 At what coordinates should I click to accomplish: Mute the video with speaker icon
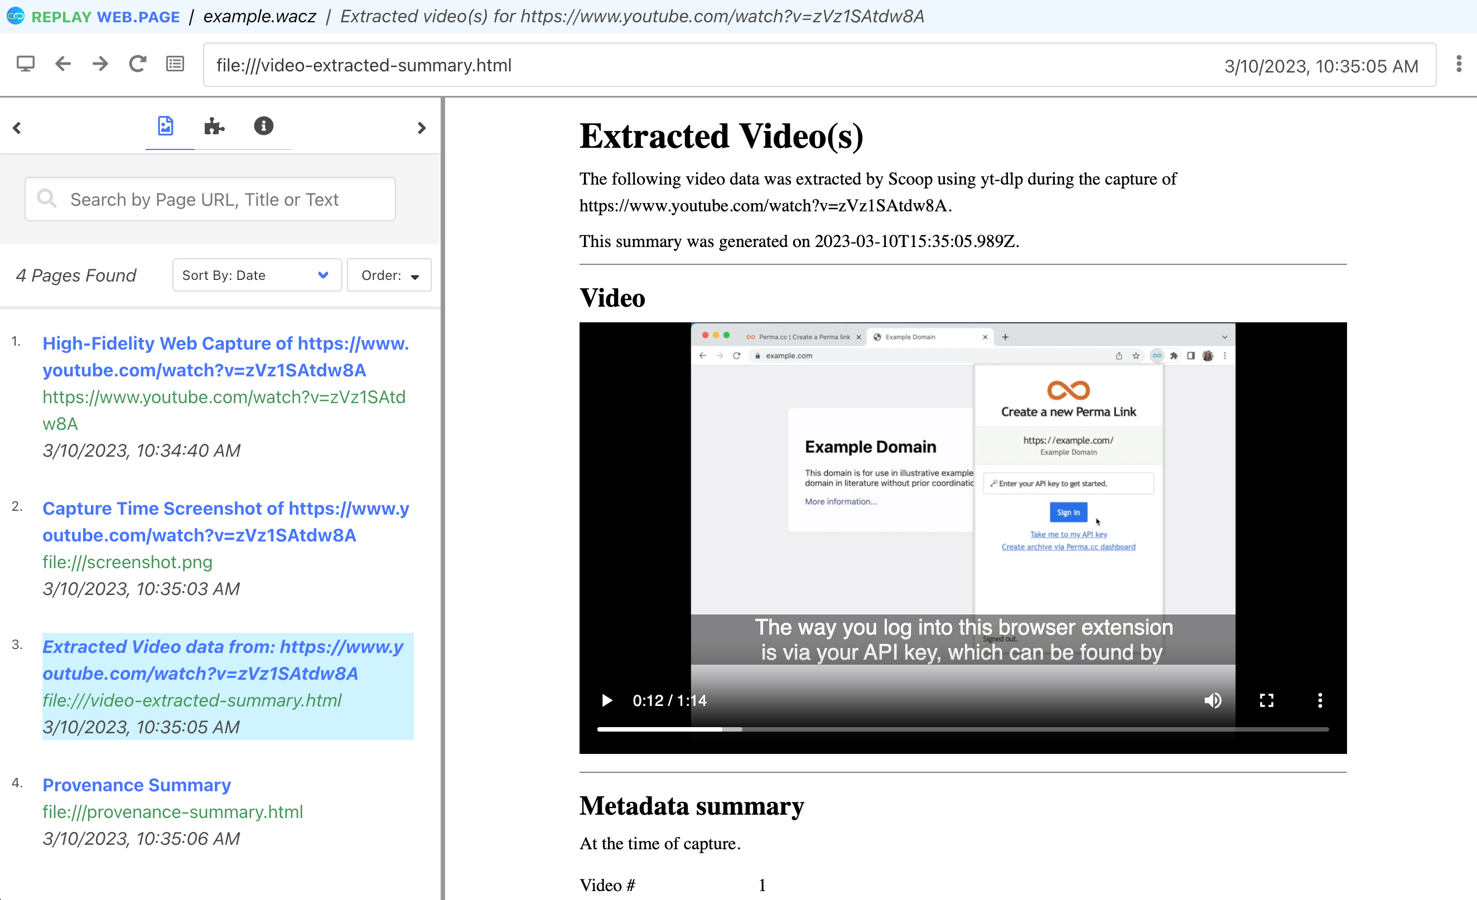(1213, 700)
